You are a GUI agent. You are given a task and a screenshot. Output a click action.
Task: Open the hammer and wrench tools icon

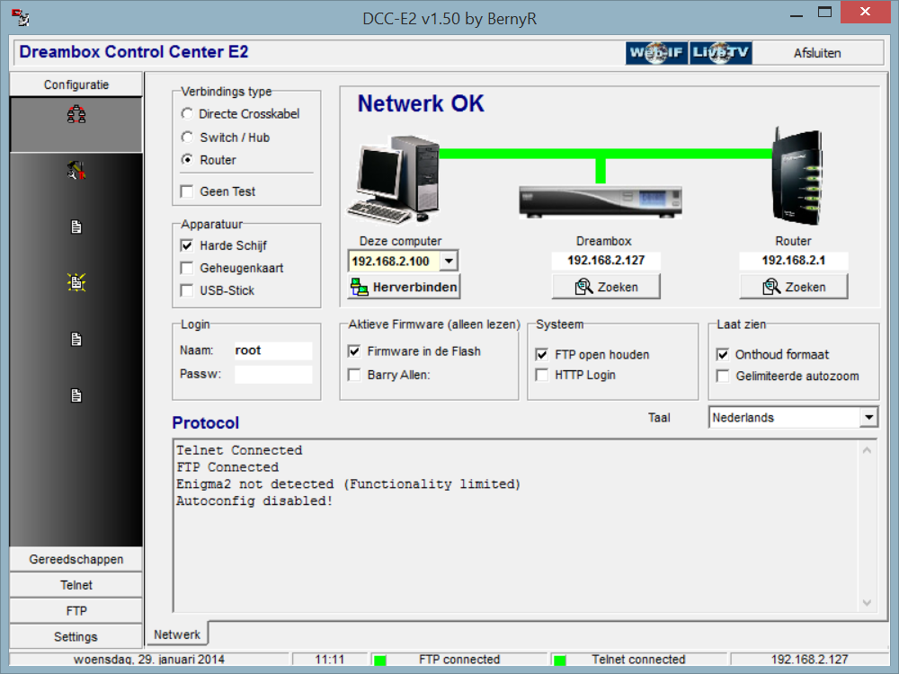pyautogui.click(x=76, y=170)
